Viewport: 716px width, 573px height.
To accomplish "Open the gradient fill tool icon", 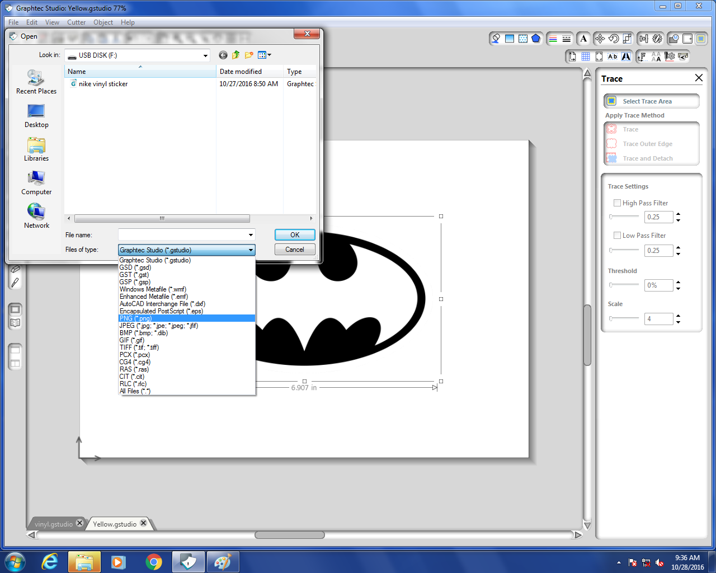I will [x=510, y=39].
